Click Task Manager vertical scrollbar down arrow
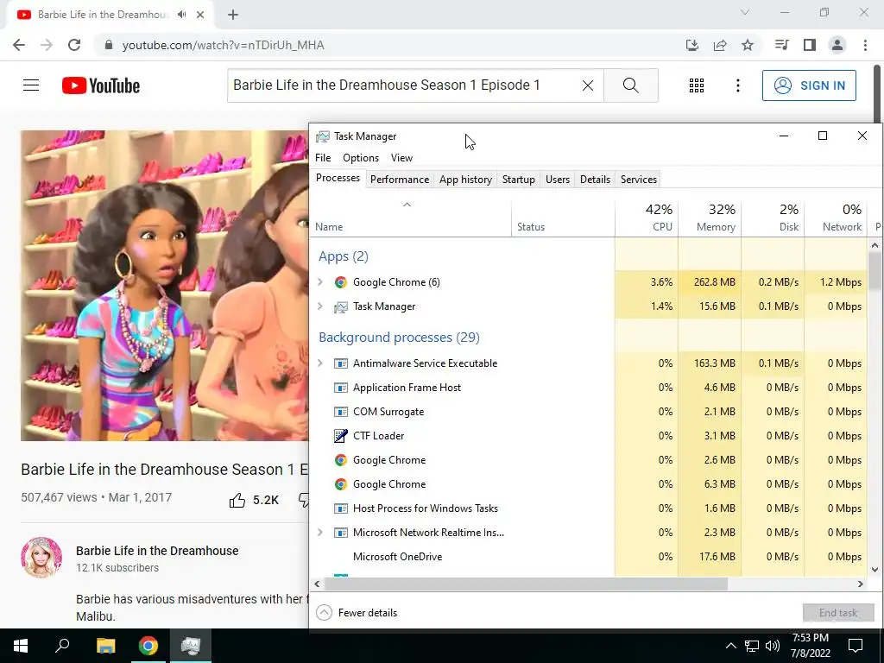Viewport: 884px width, 663px height. [875, 570]
